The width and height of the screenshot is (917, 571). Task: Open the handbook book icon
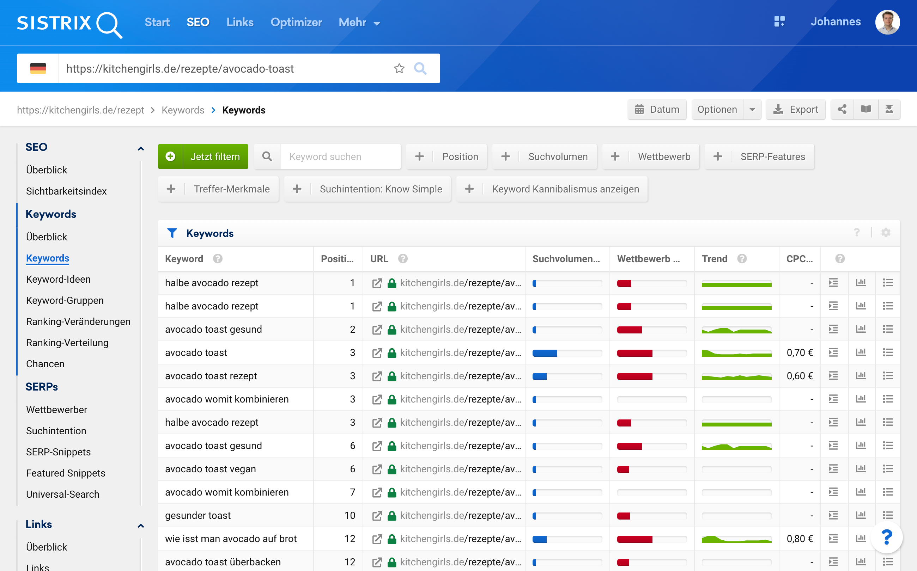point(866,110)
